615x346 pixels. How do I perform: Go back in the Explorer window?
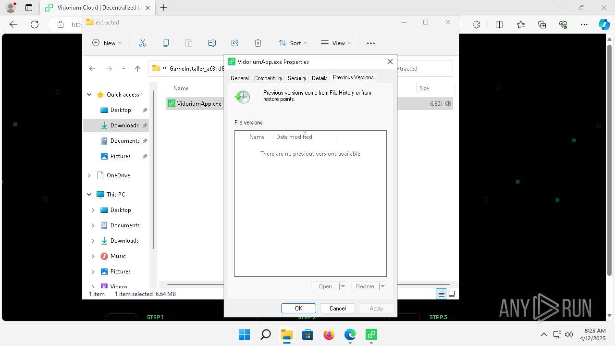coord(92,69)
